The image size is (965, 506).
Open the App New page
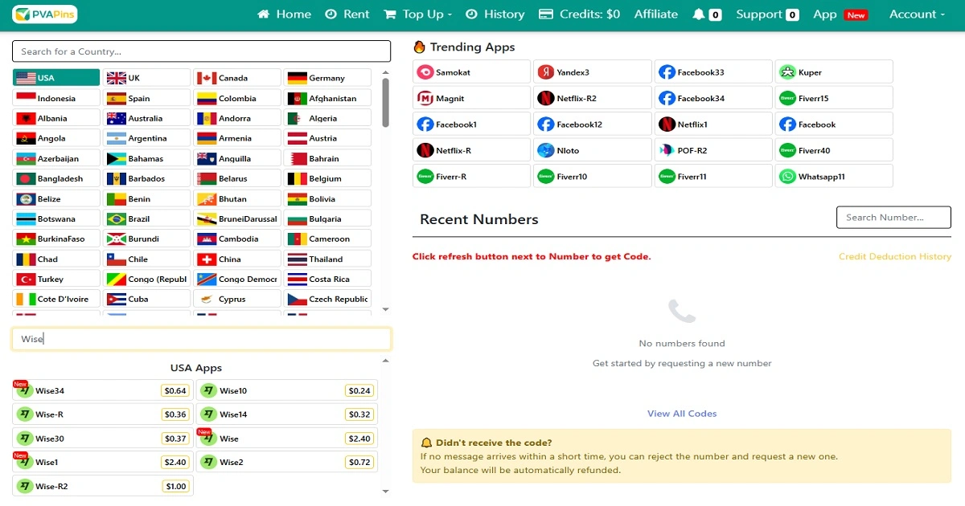click(840, 14)
